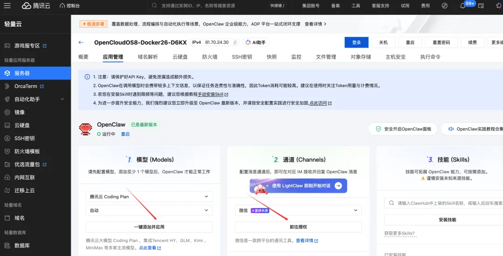
Task: Click the blue 重启 link under OpenClaw
Action: [x=125, y=134]
